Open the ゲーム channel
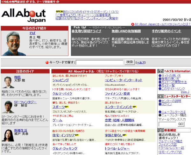Viewport: 191px width, 155px height. (x=57, y=120)
